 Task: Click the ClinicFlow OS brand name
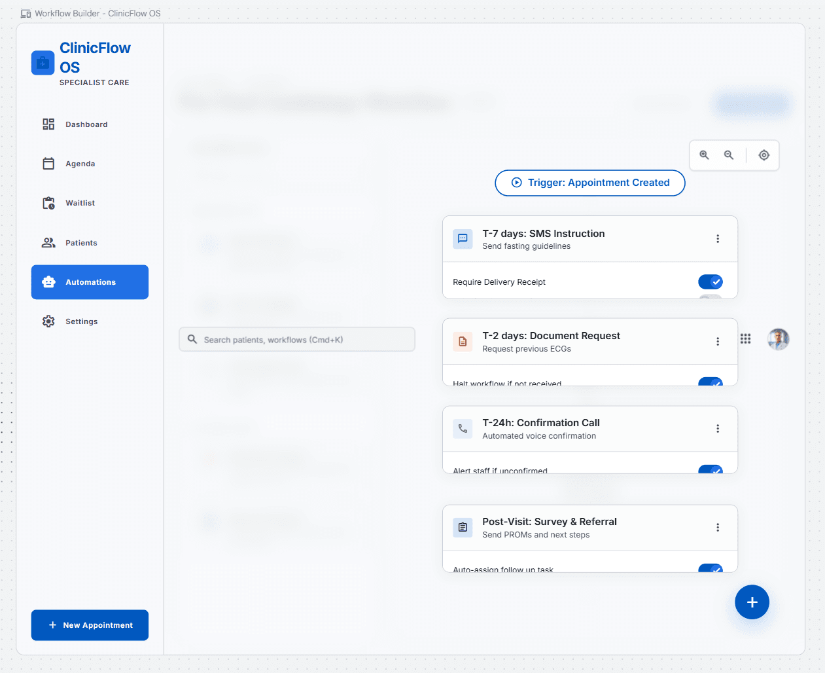pos(95,58)
